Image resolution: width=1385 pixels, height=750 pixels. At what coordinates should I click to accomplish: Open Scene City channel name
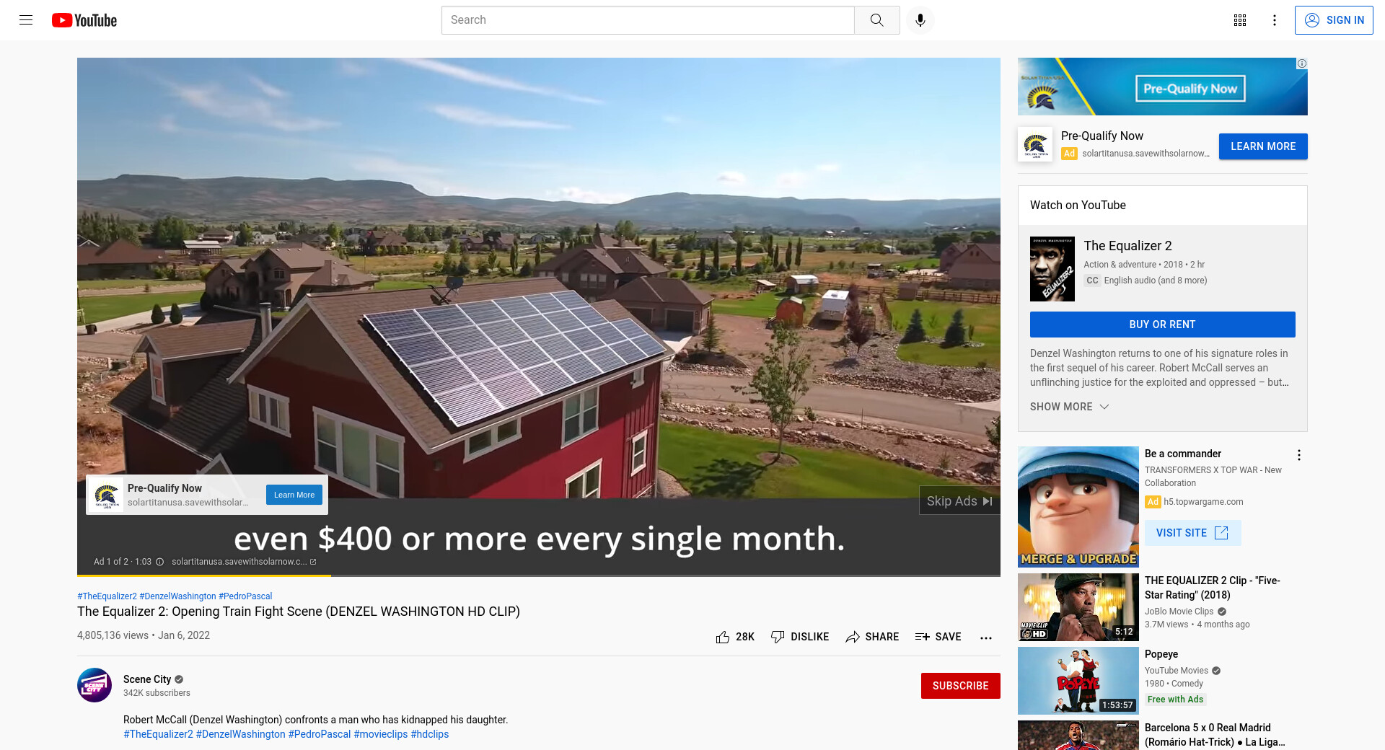click(x=147, y=679)
